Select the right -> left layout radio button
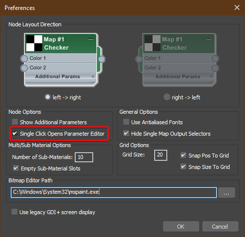Screen dimensions: 245x237 [167, 97]
